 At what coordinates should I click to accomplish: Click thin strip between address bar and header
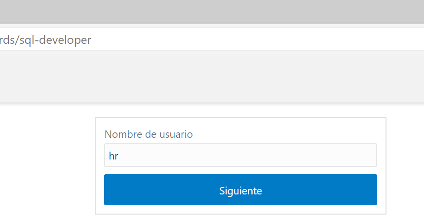pyautogui.click(x=212, y=52)
